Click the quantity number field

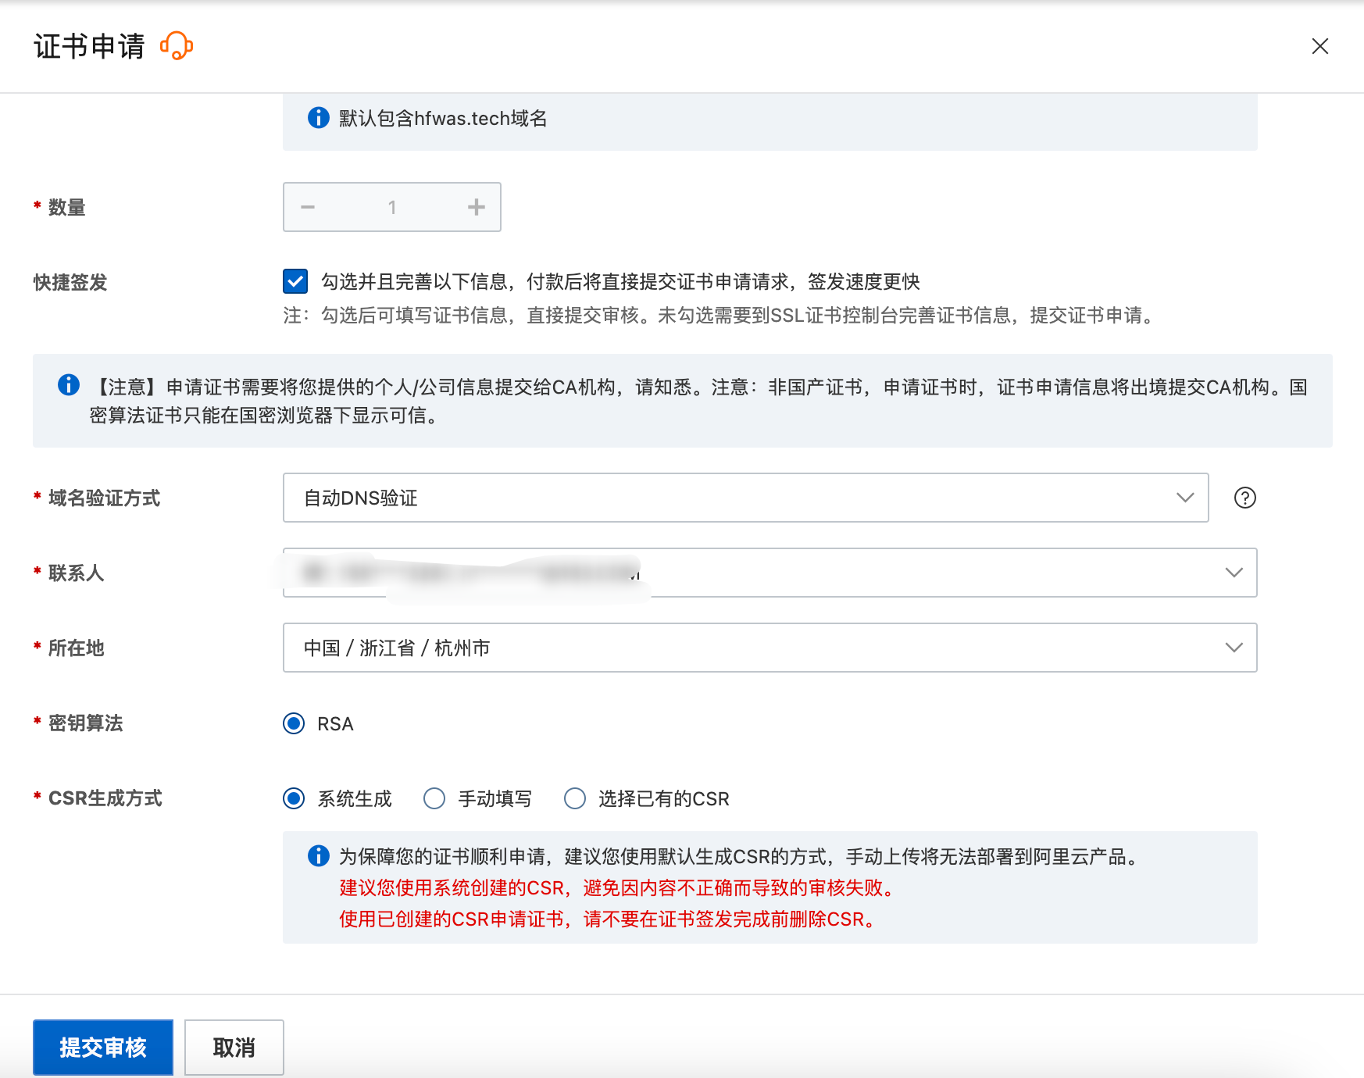[x=392, y=207]
